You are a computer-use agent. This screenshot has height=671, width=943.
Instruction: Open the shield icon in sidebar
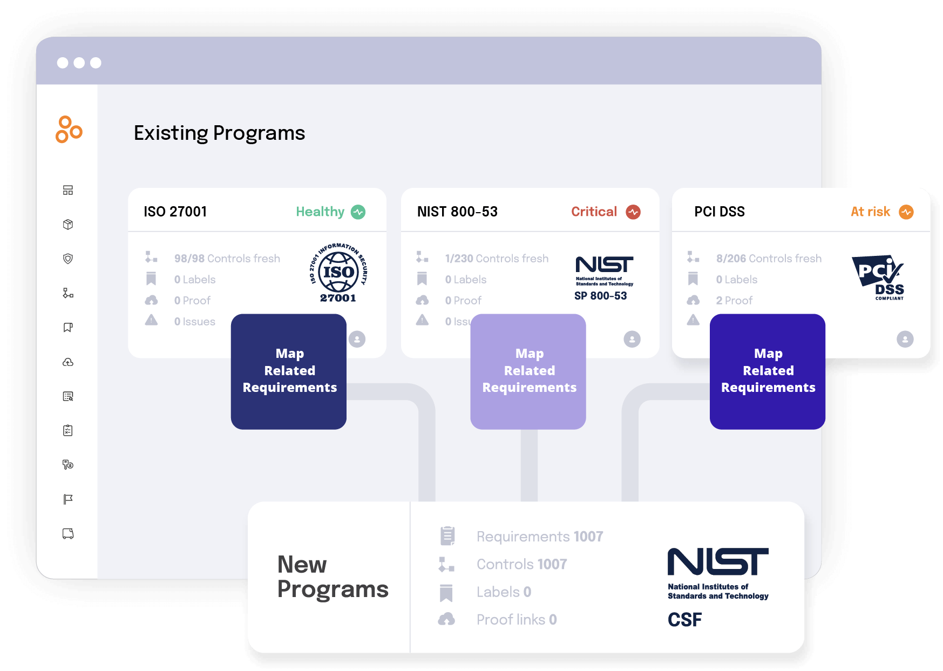pos(68,259)
